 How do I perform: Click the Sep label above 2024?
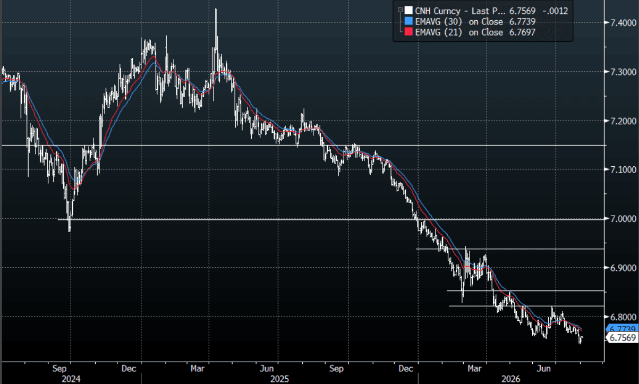(60, 368)
